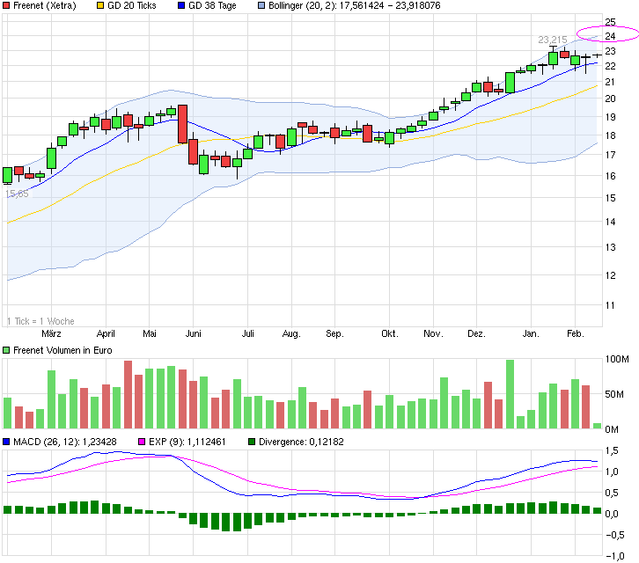Click the yellow GD 20 Ticks legend swatch
The height and width of the screenshot is (563, 639).
tap(100, 5)
